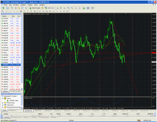Set timeframe to M5
The width and height of the screenshot is (157, 122).
[x=43, y=11]
